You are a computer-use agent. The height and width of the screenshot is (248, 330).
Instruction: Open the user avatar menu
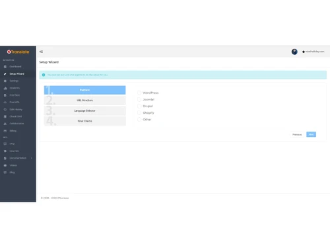[x=294, y=52]
